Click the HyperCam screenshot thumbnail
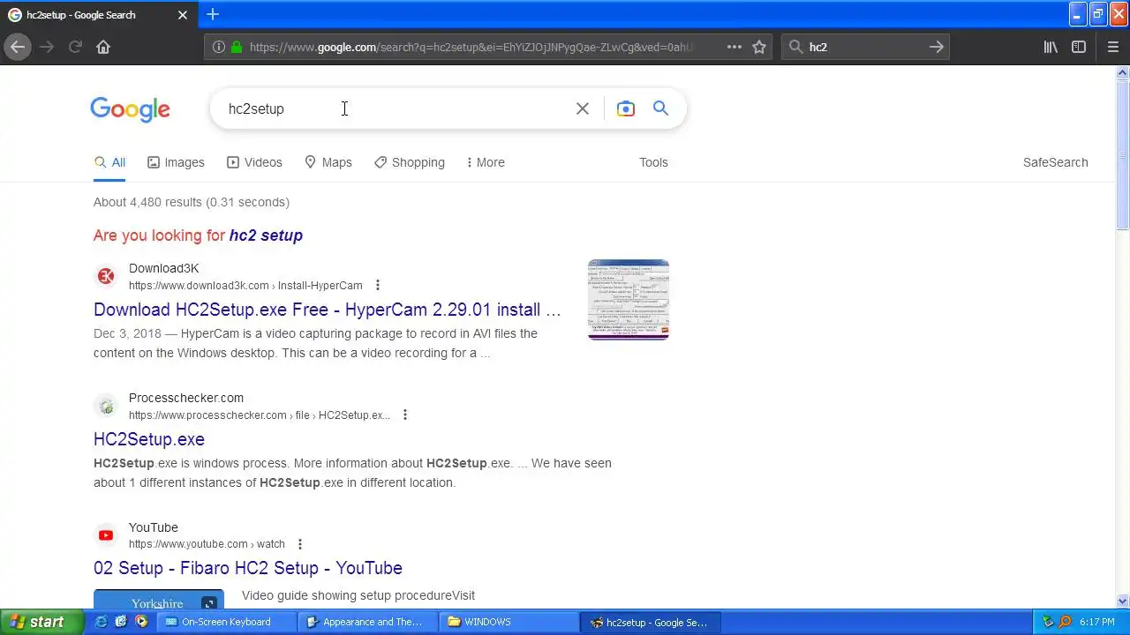The height and width of the screenshot is (635, 1130). (629, 300)
